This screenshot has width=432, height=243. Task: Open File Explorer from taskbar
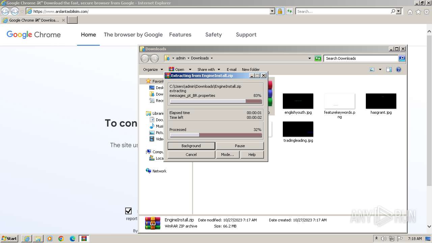[x=38, y=239]
